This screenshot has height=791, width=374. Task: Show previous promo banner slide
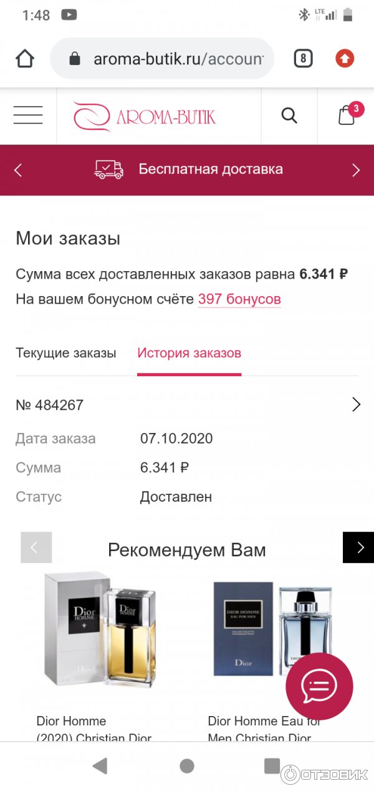[x=18, y=170]
